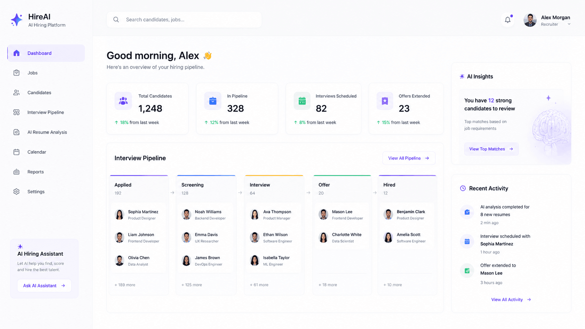Click the Dashboard home icon
Screen dimensions: 585x329
[x=16, y=53]
